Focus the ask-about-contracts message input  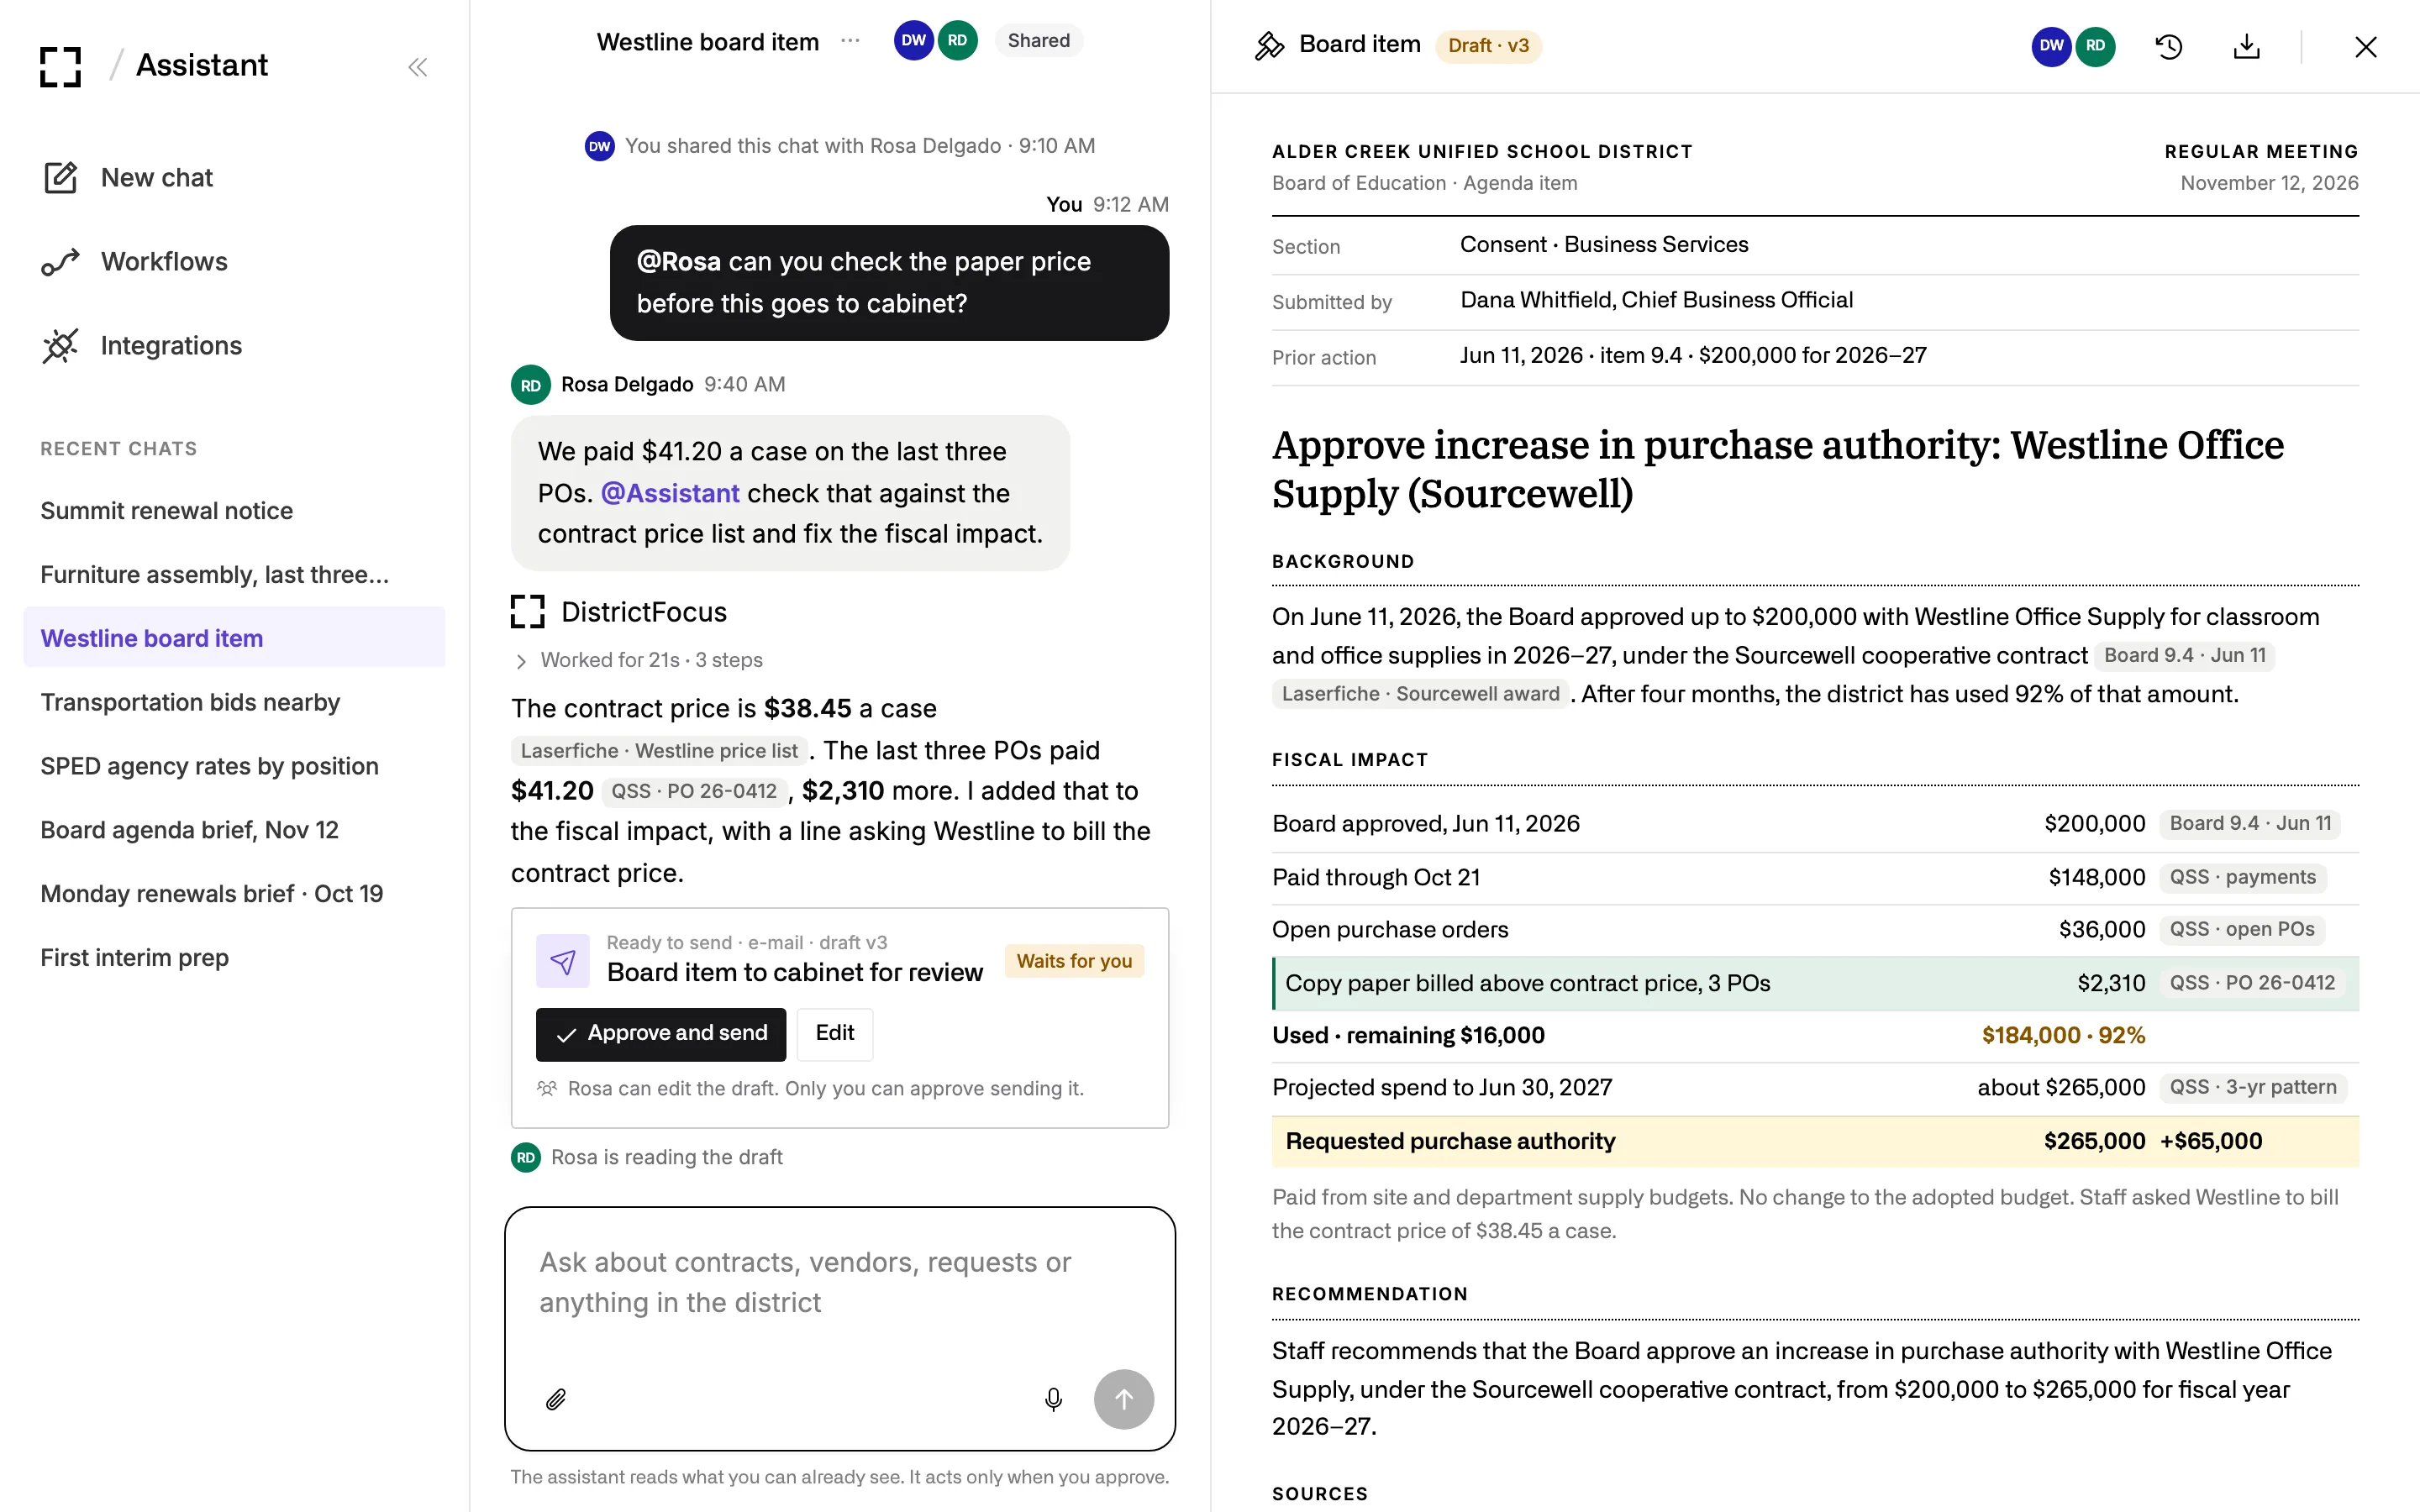point(840,1282)
